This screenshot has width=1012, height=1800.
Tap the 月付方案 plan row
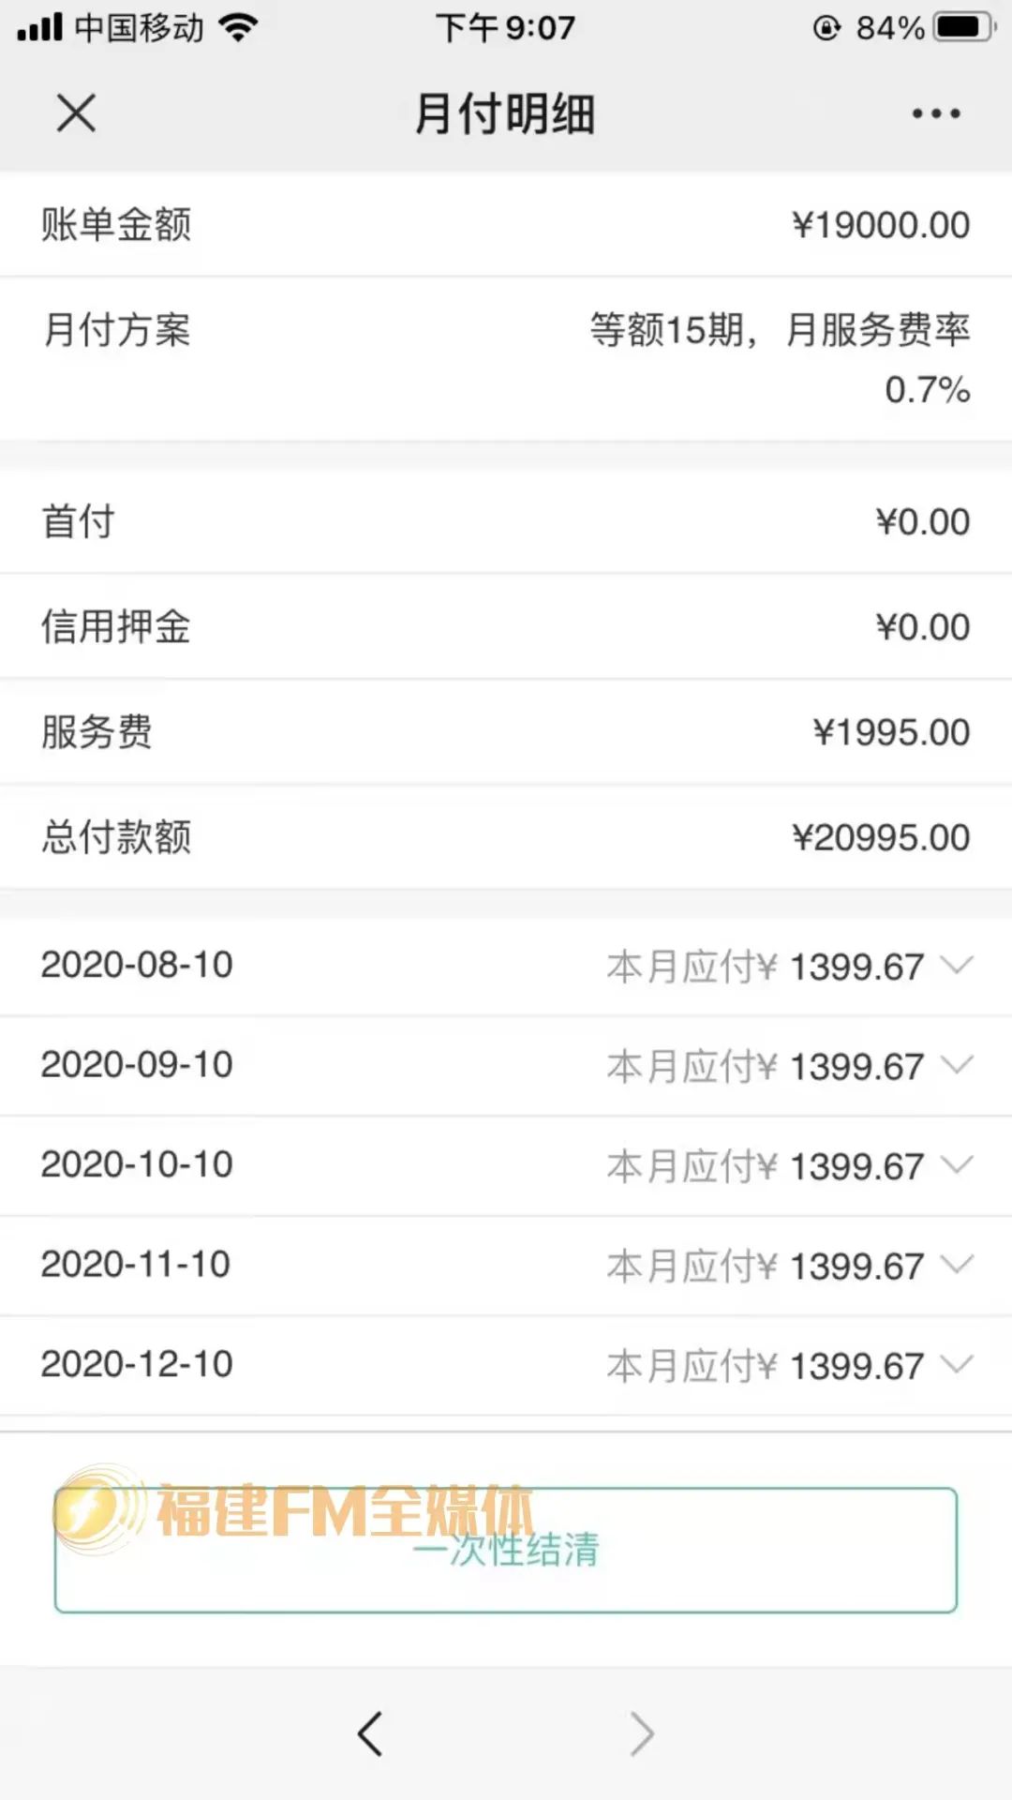click(506, 358)
